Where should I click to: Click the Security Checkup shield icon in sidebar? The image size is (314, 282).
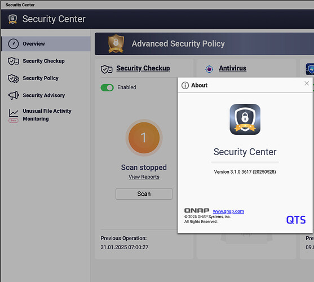(x=14, y=61)
